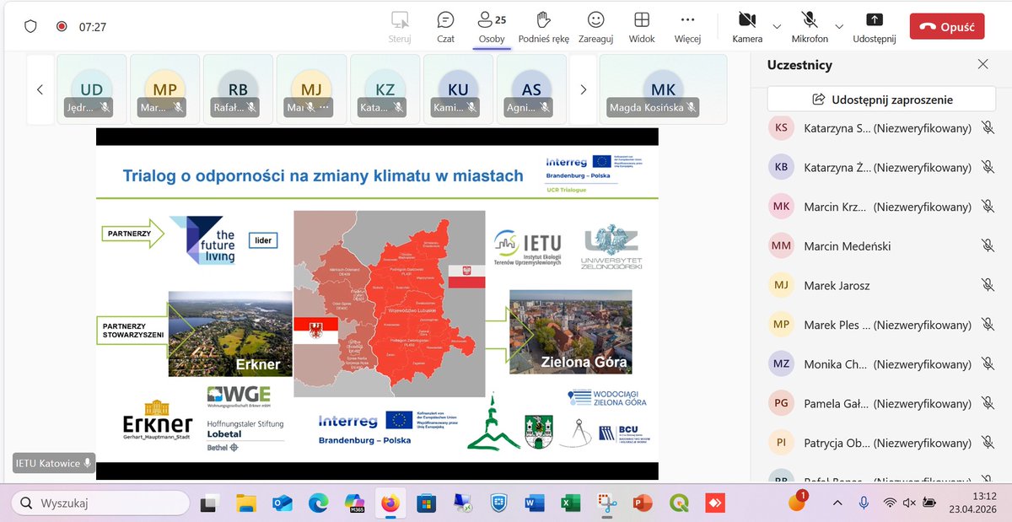Image resolution: width=1012 pixels, height=522 pixels.
Task: Open the Więcej options menu
Action: (687, 26)
